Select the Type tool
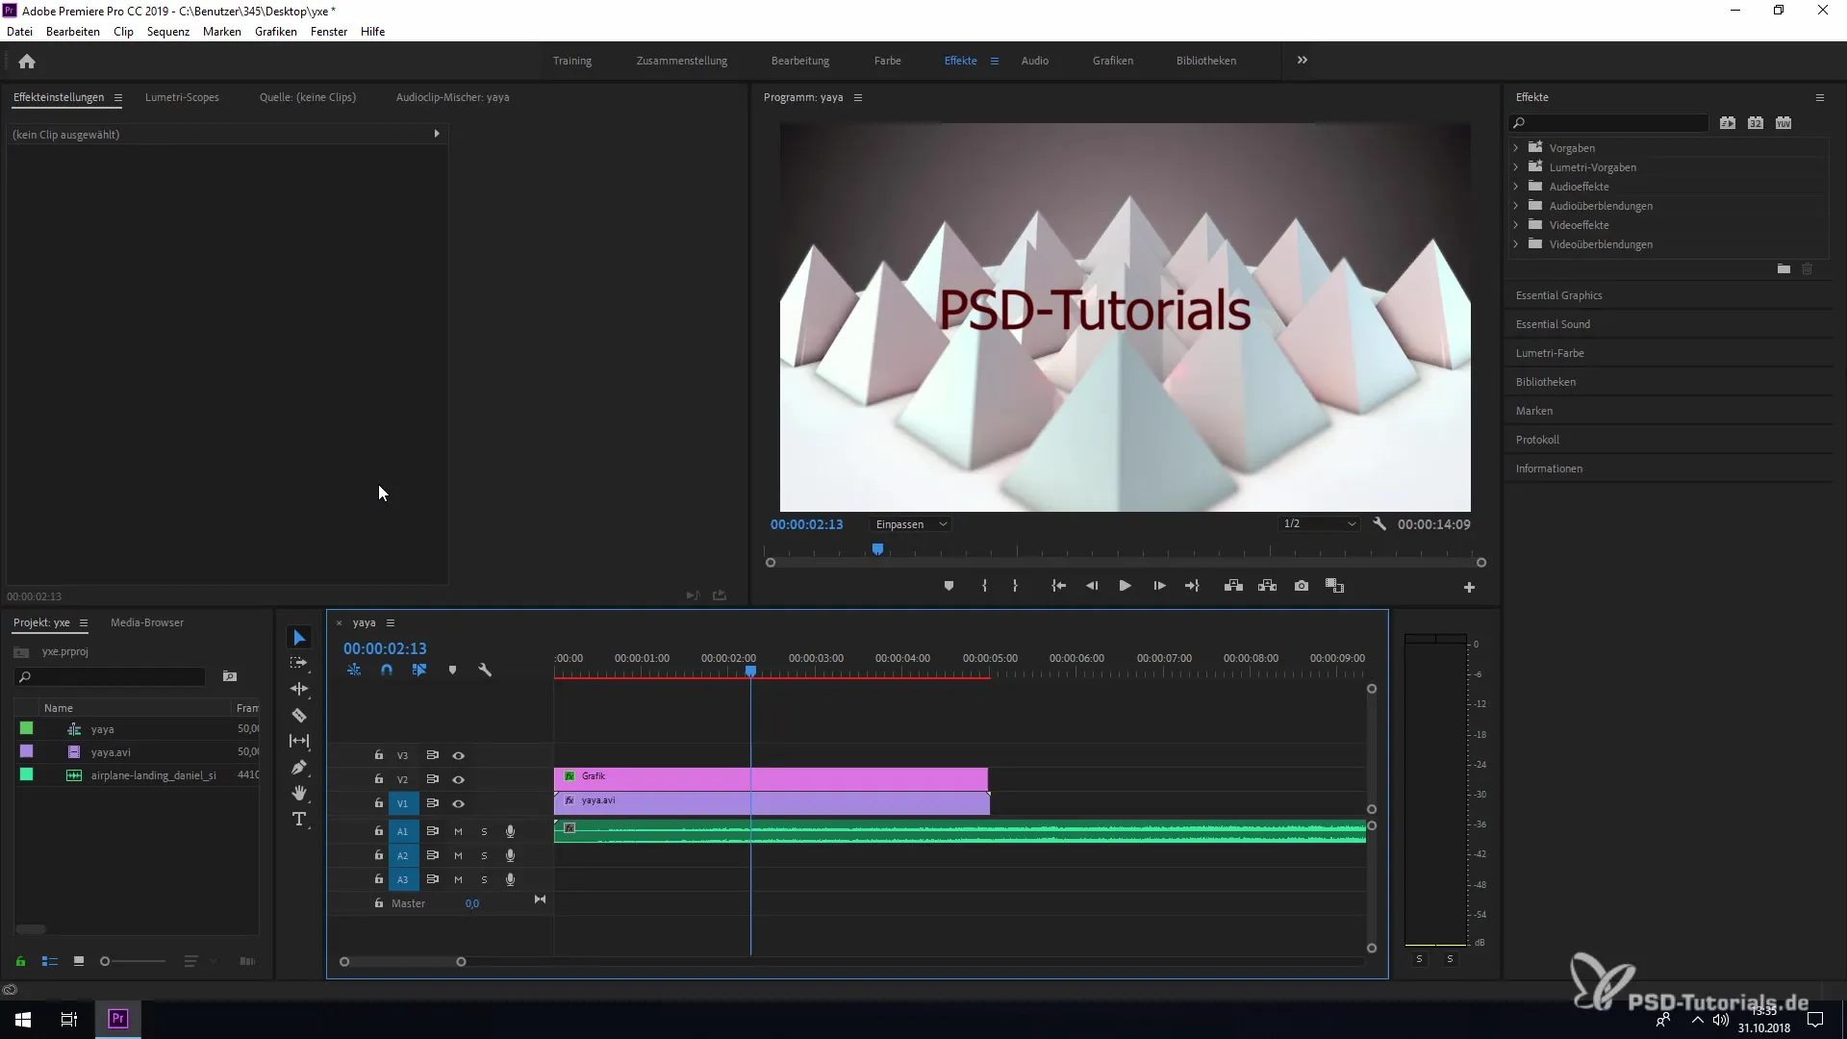Screen dimensions: 1847x1039 (299, 819)
